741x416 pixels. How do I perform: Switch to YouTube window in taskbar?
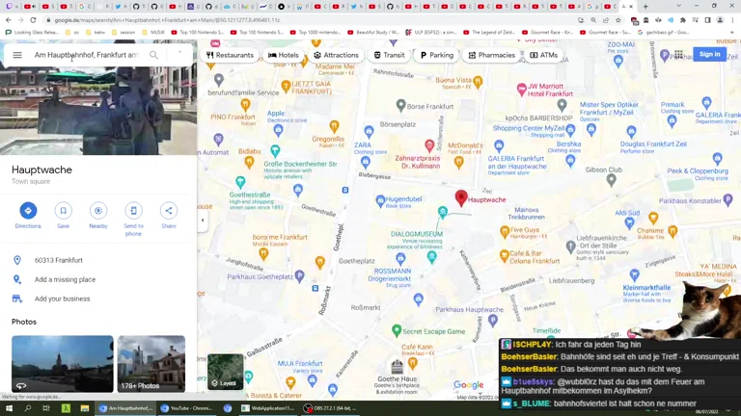tap(187, 408)
